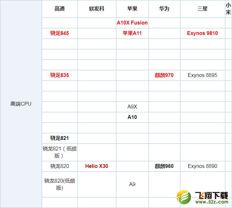Click the Exynos 9810 cell

[202, 33]
